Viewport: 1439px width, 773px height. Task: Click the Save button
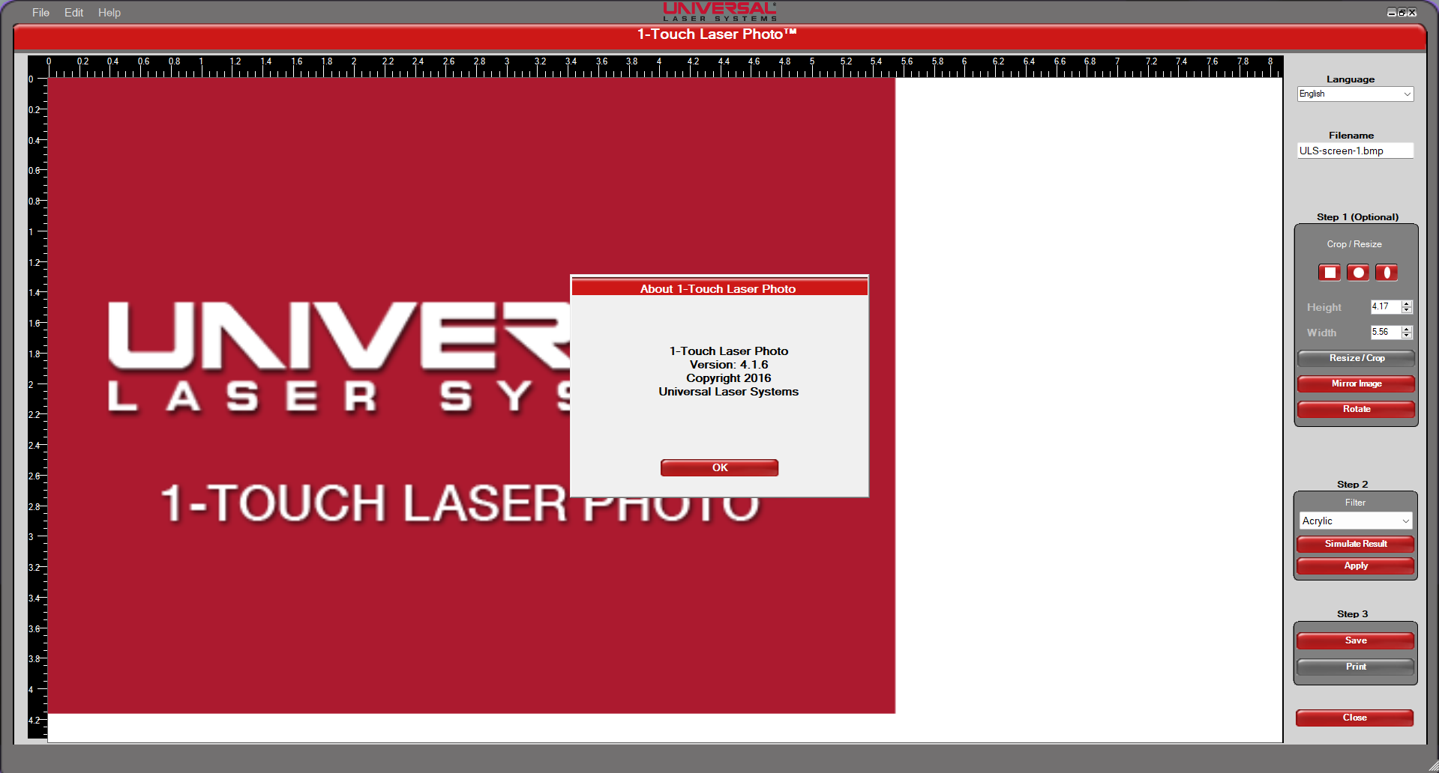(1356, 640)
